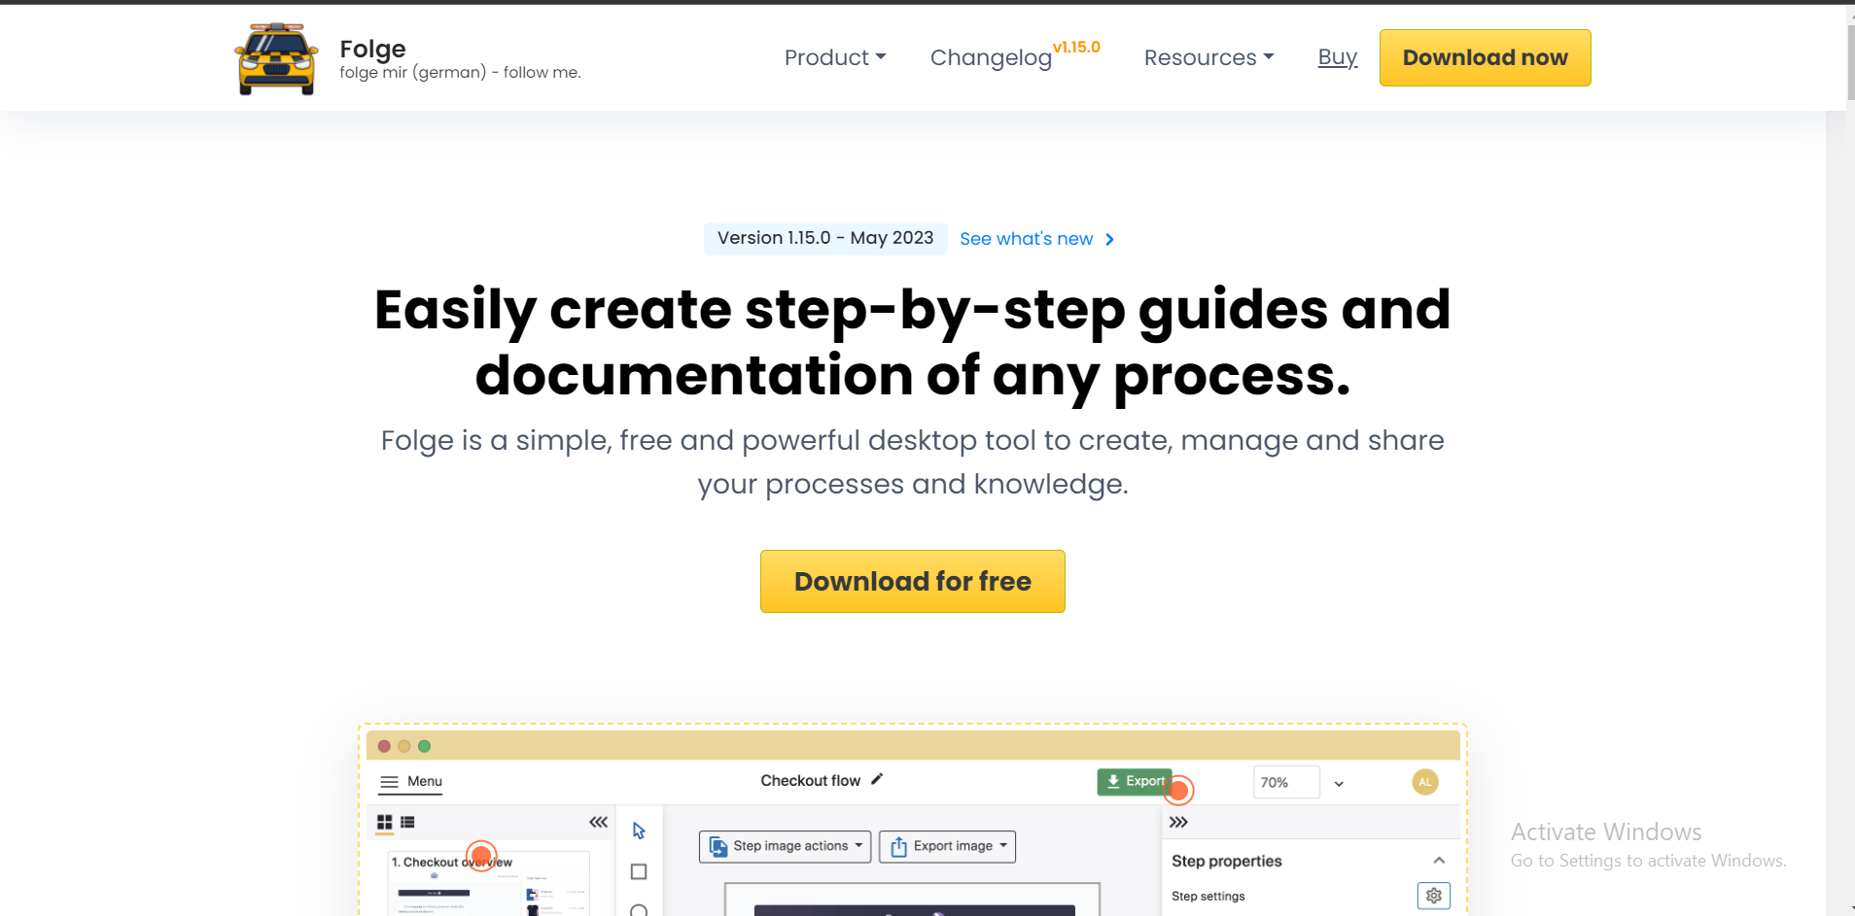Collapse the Step properties section
Image resolution: width=1855 pixels, height=916 pixels.
pos(1439,861)
